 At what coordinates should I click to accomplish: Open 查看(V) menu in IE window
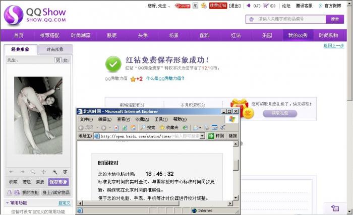(x=124, y=119)
